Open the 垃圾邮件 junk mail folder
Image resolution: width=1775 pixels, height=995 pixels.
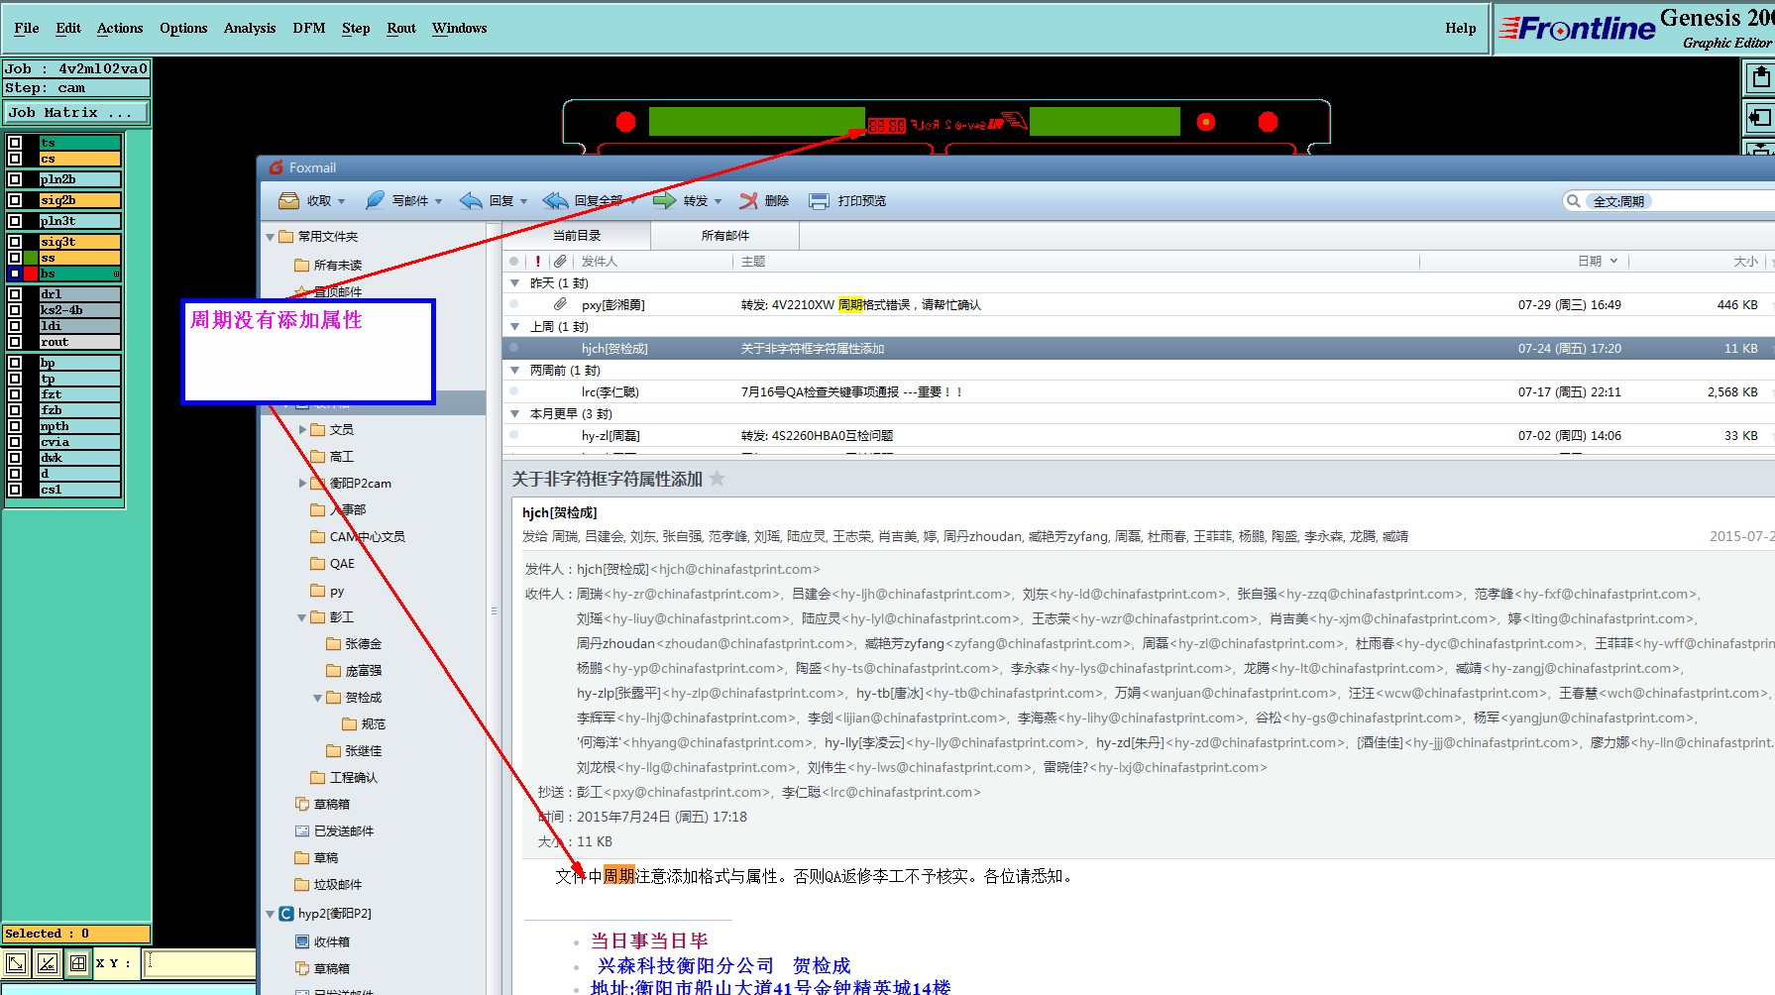(x=329, y=884)
